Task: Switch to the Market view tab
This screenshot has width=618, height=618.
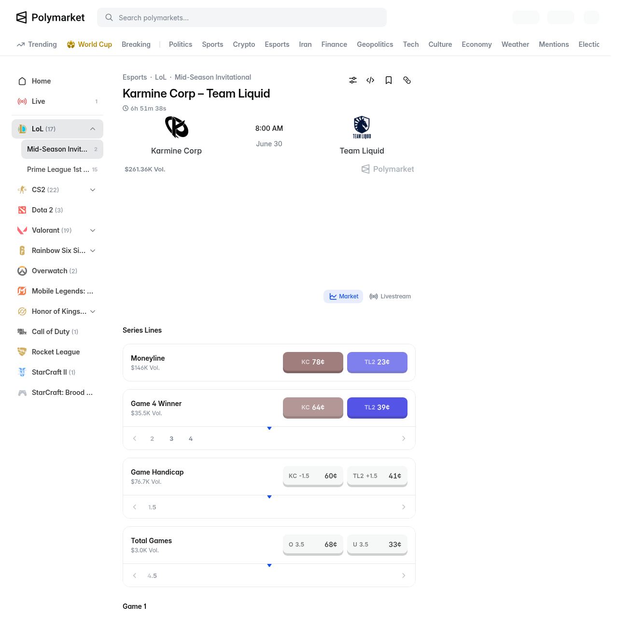Action: 343,296
